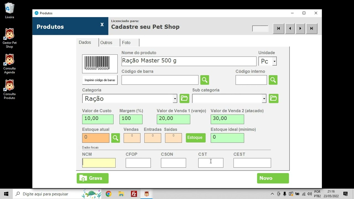The image size is (354, 199).
Task: Close the Produtos panel with the X
Action: pos(102,25)
